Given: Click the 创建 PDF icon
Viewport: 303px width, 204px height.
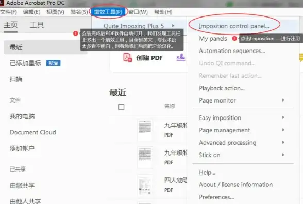Looking at the screenshot, I should (x=128, y=58).
